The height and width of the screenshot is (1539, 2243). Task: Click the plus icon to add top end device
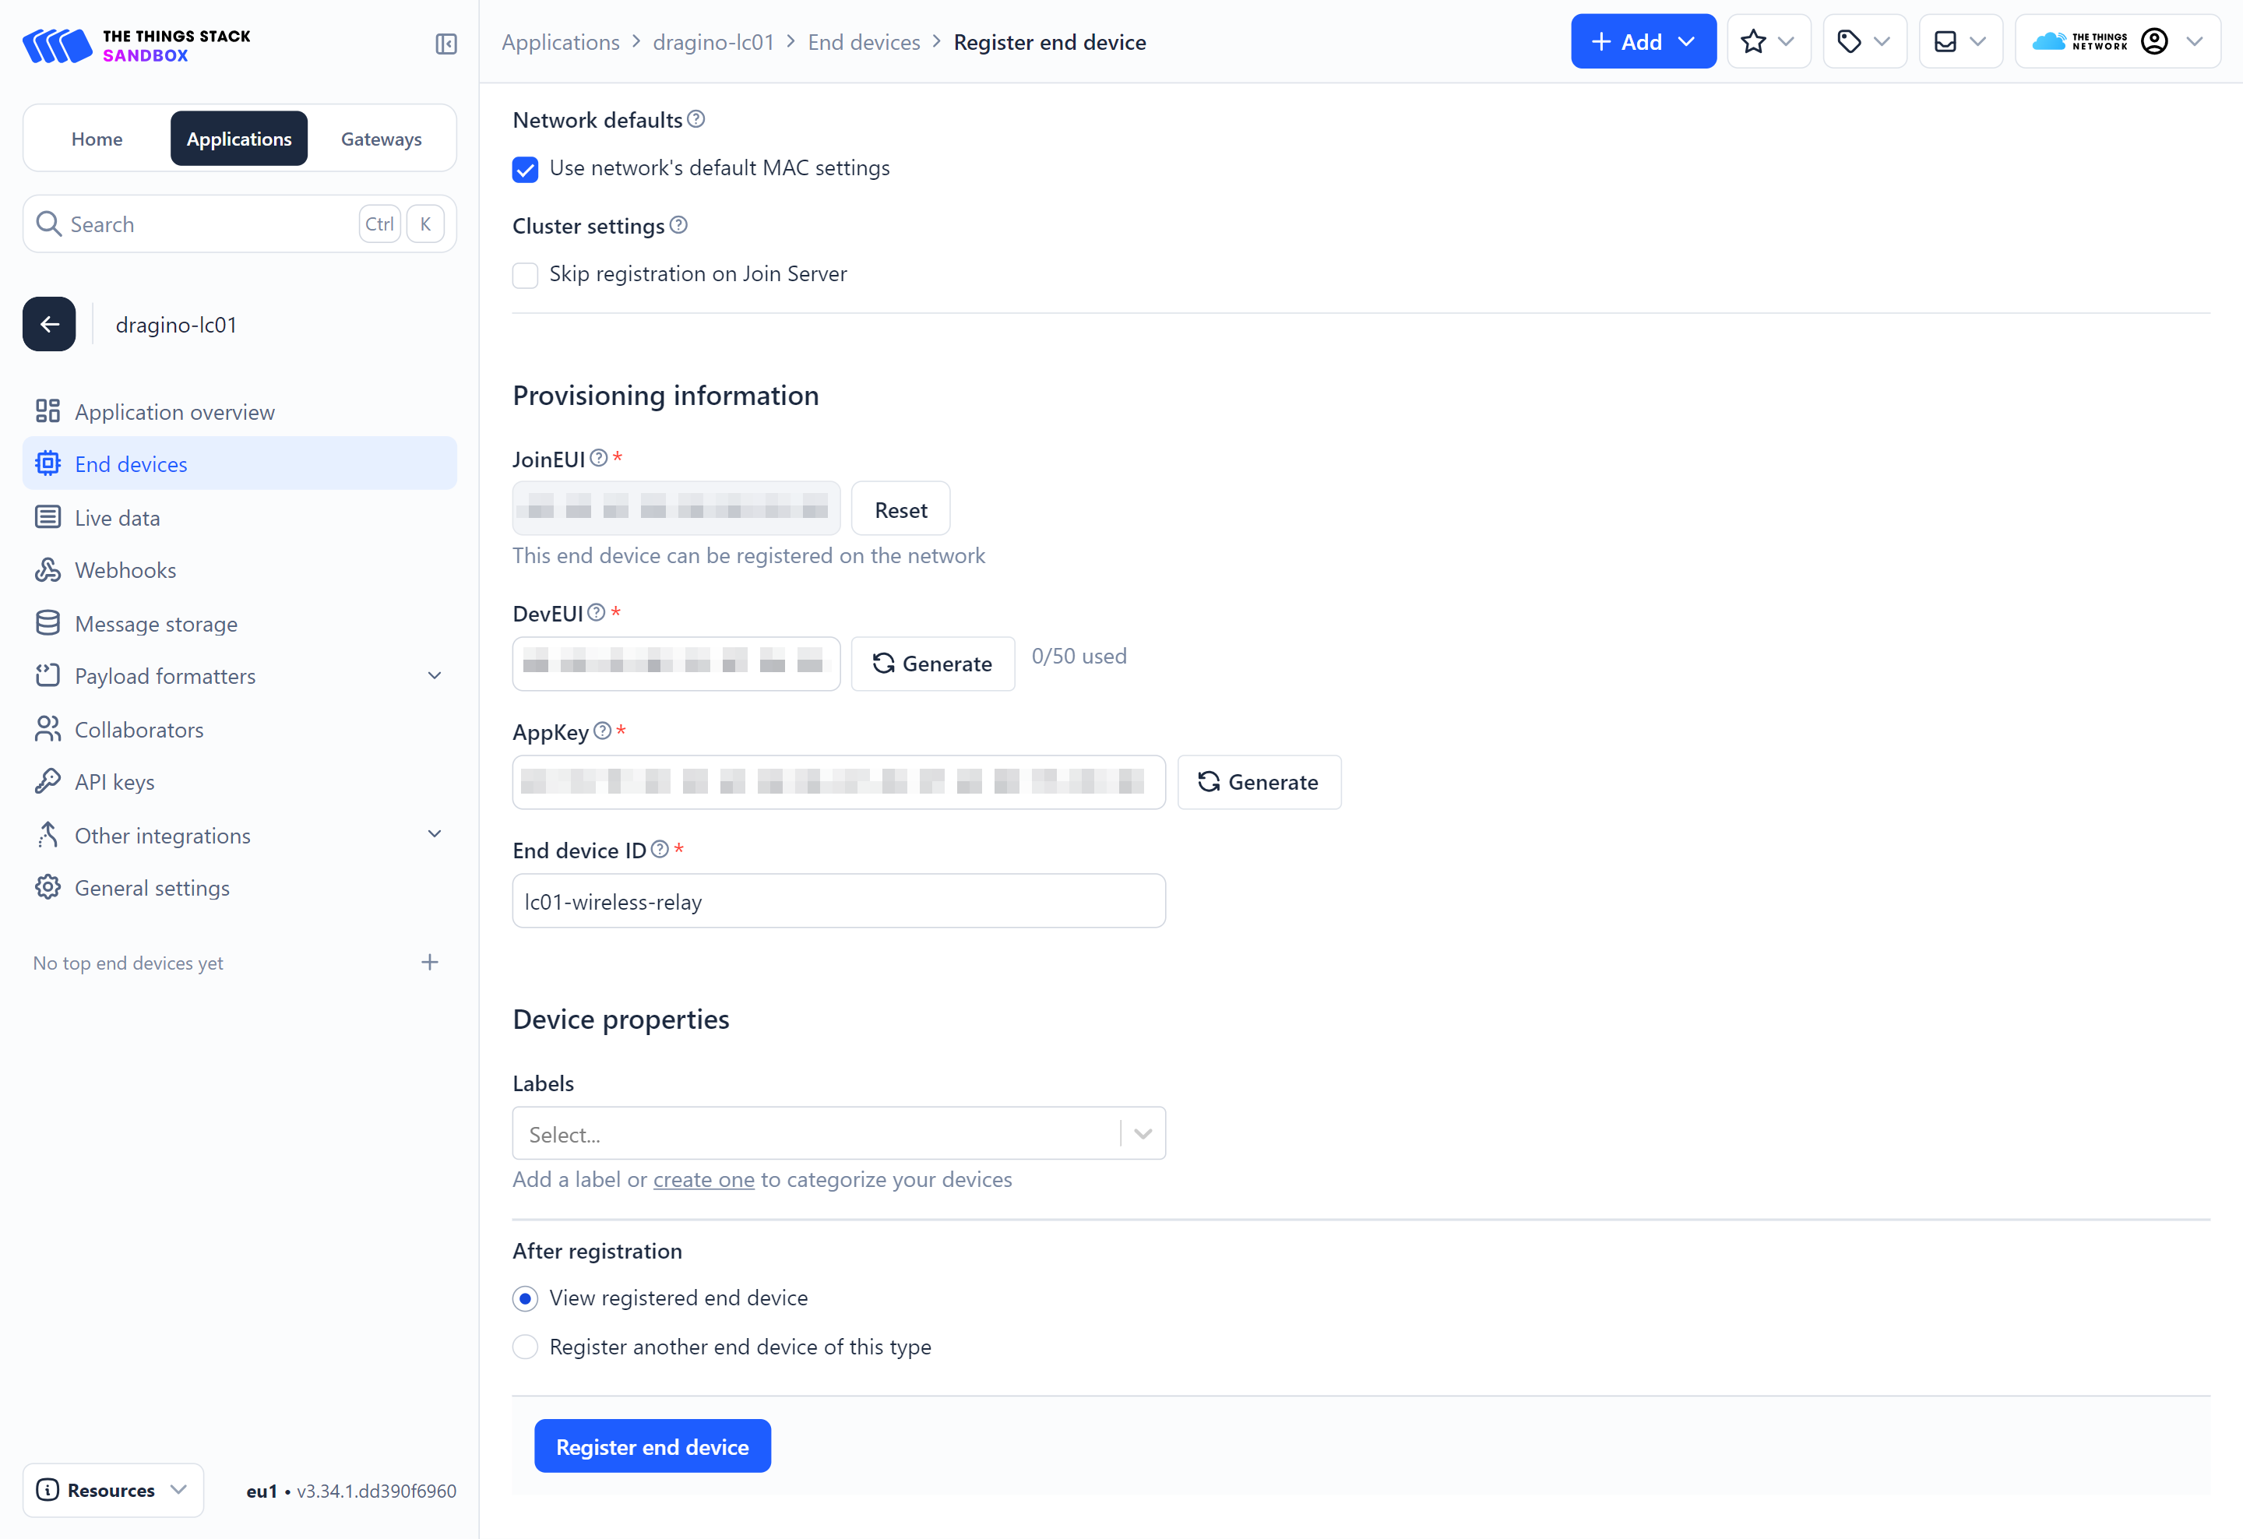pyautogui.click(x=431, y=962)
